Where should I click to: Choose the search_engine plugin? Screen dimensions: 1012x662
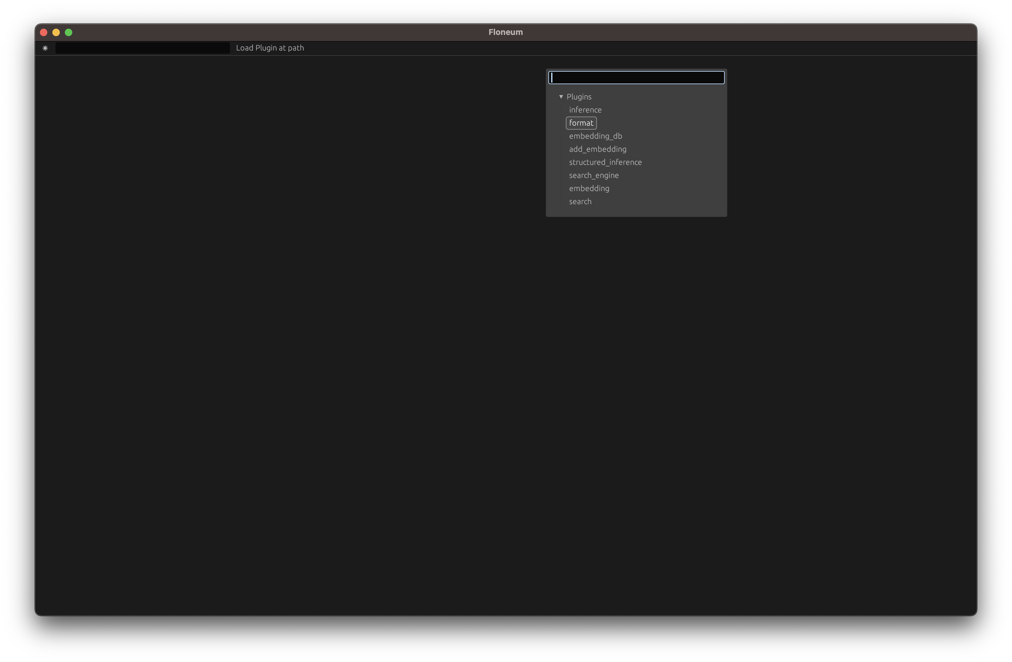[x=594, y=175]
